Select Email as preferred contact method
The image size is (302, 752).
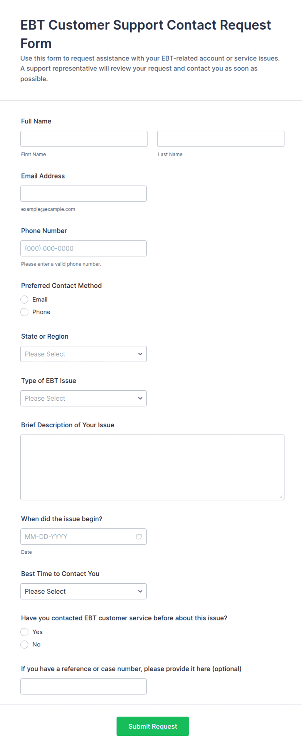pyautogui.click(x=24, y=299)
